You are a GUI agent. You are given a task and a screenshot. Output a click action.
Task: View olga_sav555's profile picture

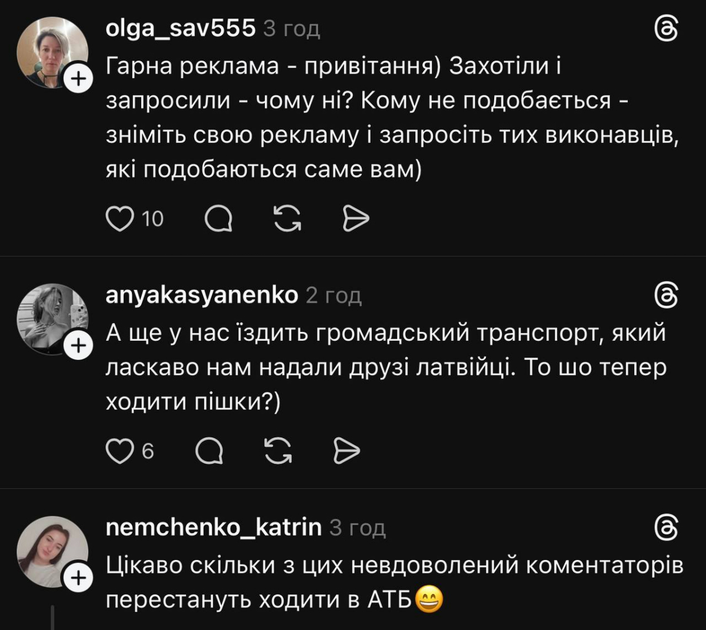pos(52,52)
